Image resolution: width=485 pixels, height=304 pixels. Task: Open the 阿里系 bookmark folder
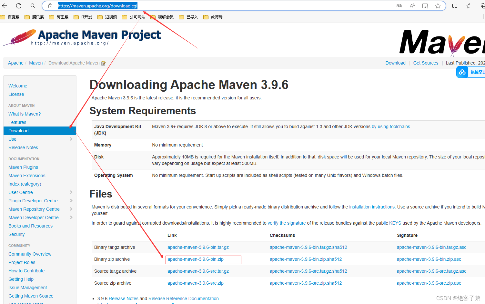click(59, 17)
